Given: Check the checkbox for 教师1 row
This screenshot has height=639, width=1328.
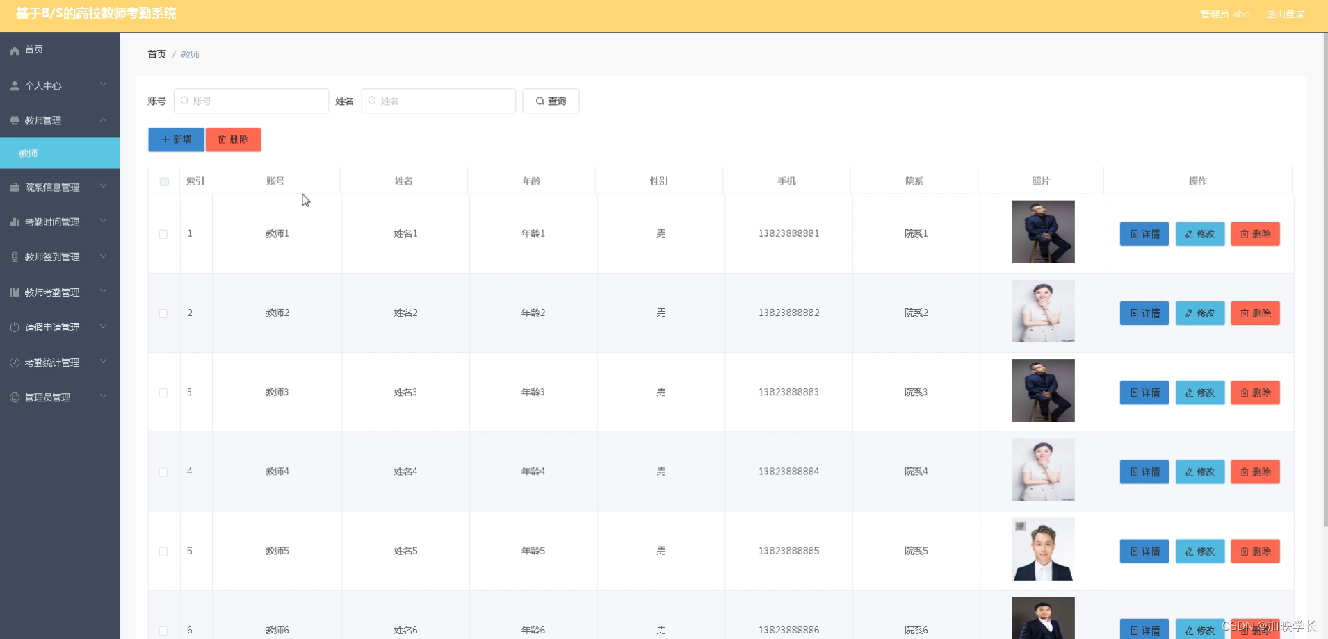Looking at the screenshot, I should pyautogui.click(x=164, y=234).
